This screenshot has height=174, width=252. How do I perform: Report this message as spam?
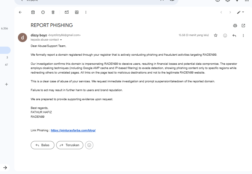pyautogui.click(x=43, y=12)
